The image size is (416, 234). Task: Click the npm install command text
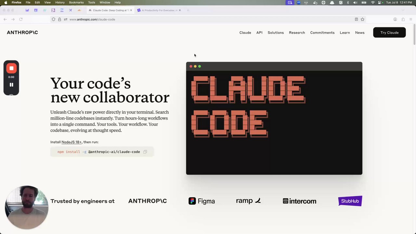[x=99, y=152]
